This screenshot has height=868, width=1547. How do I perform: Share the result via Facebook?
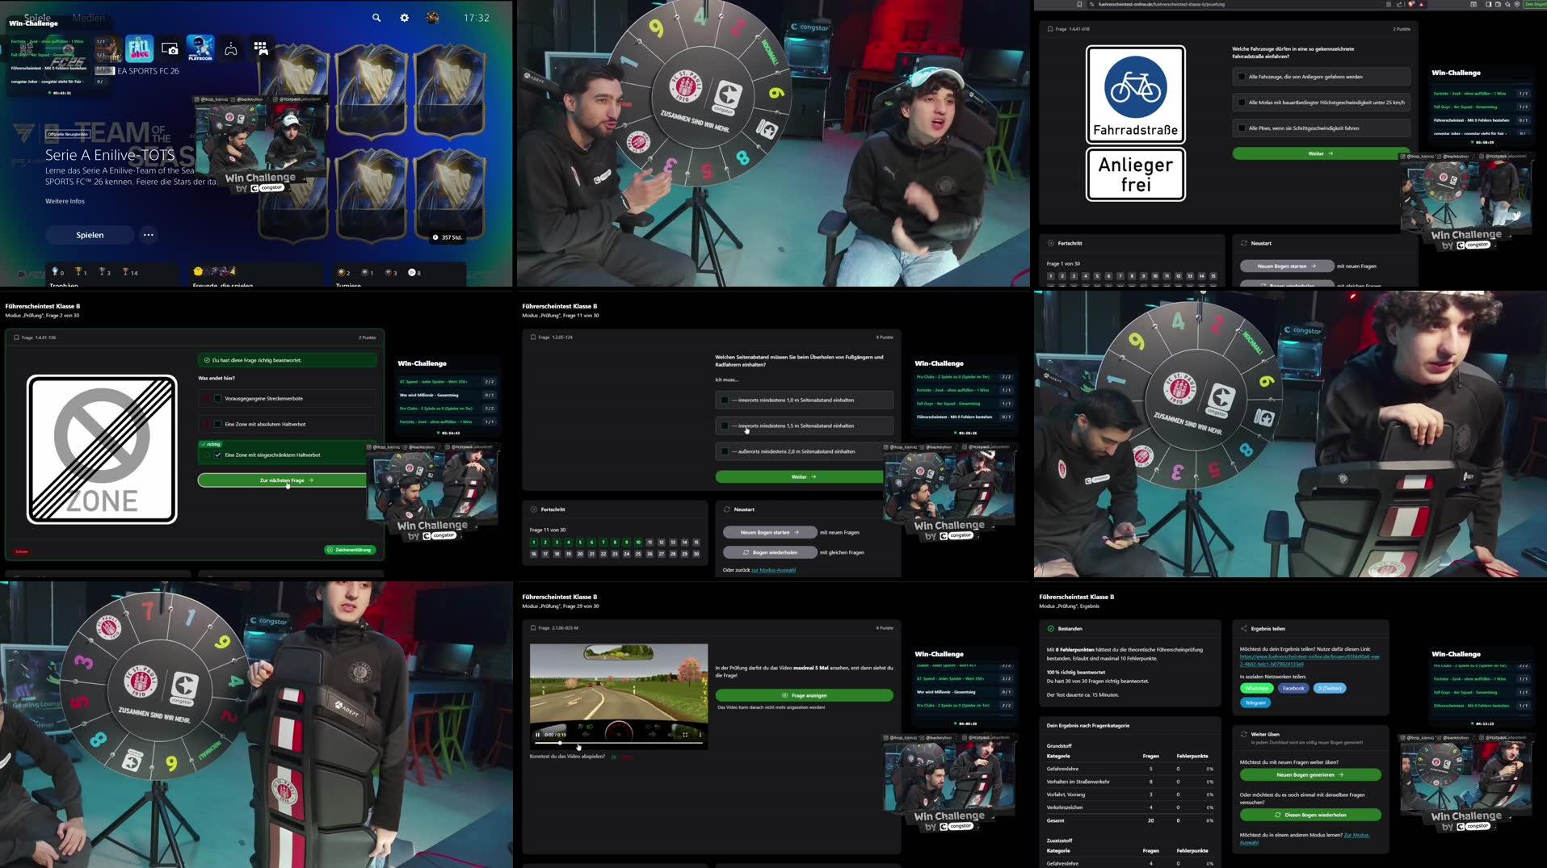1294,689
